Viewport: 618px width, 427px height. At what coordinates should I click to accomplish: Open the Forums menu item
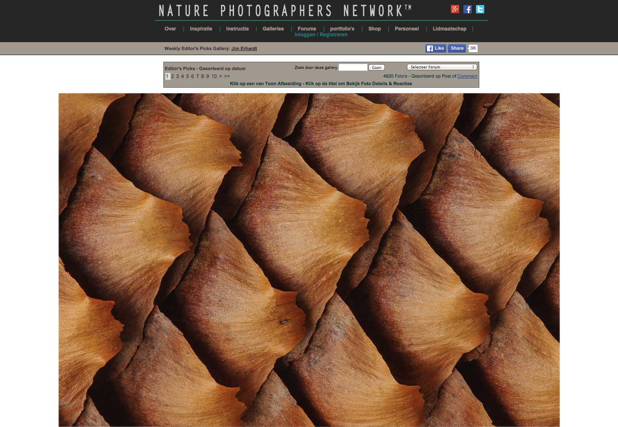pos(307,29)
